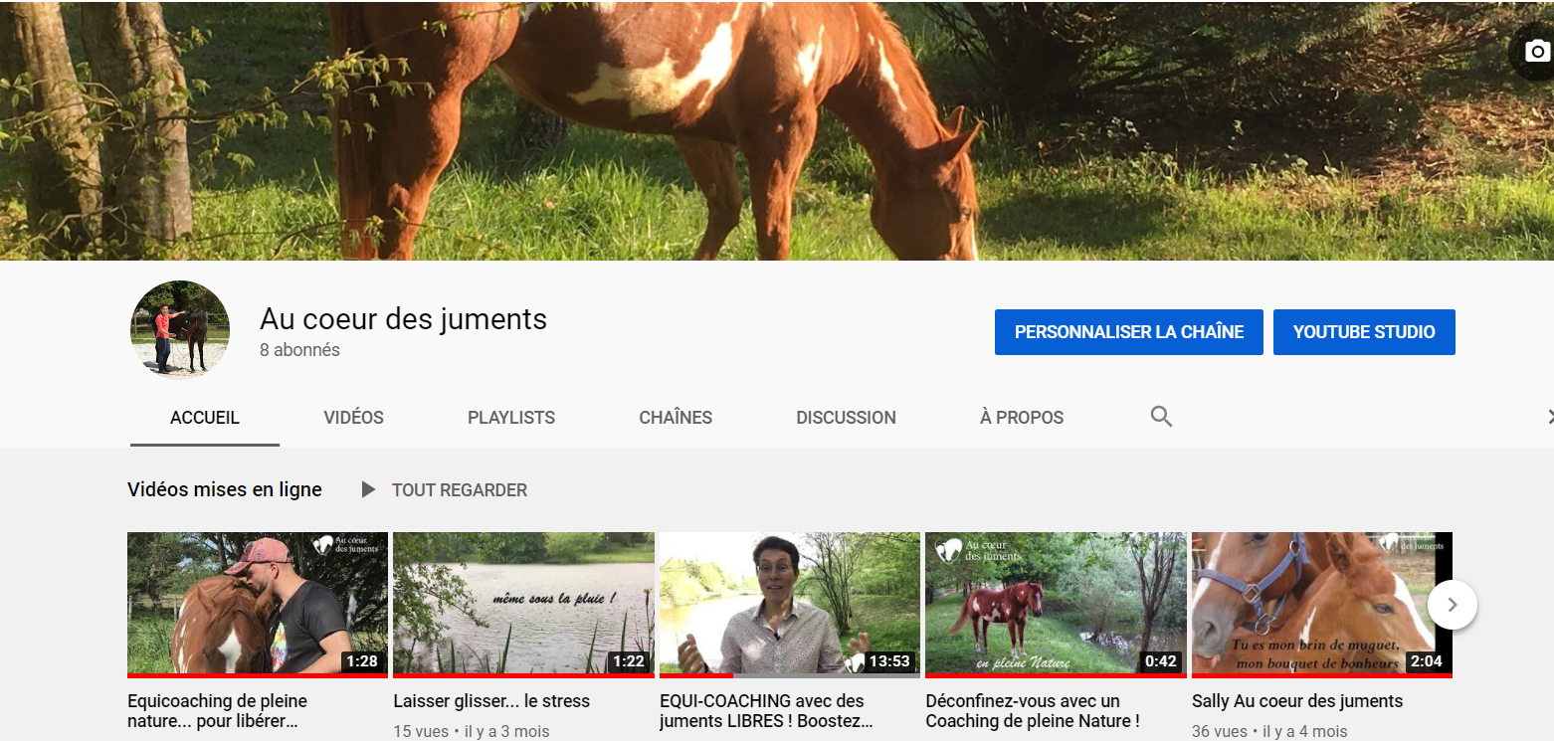Screen dimensions: 1554x741
Task: Expand more tabs with the right-edge arrow
Action: tap(1547, 417)
